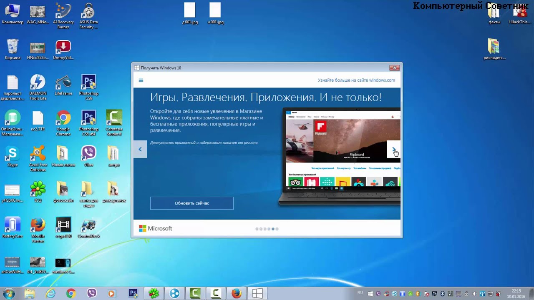534x300 pixels.
Task: Select the фотоскайп folder on desktop
Action: (x=63, y=192)
